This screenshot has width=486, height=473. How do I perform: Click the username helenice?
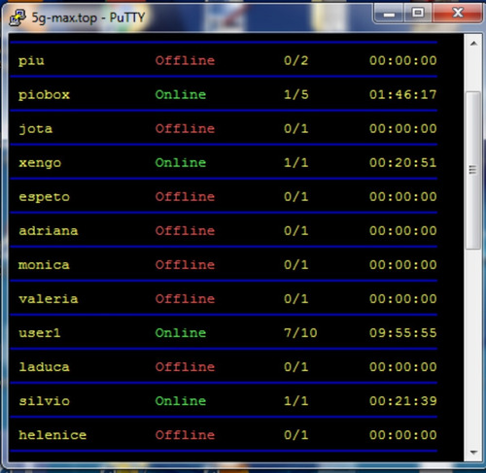click(52, 435)
